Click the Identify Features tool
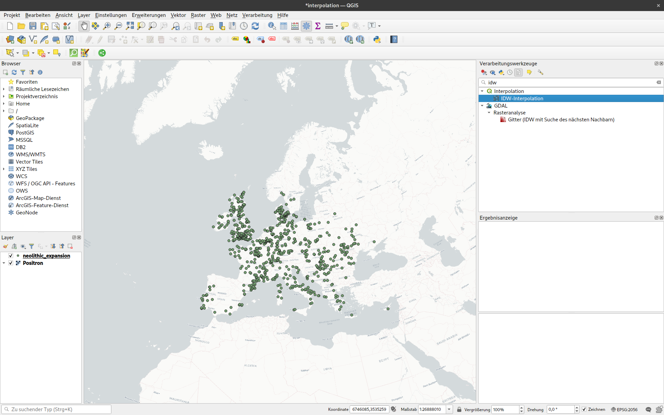This screenshot has width=664, height=415. tap(272, 26)
